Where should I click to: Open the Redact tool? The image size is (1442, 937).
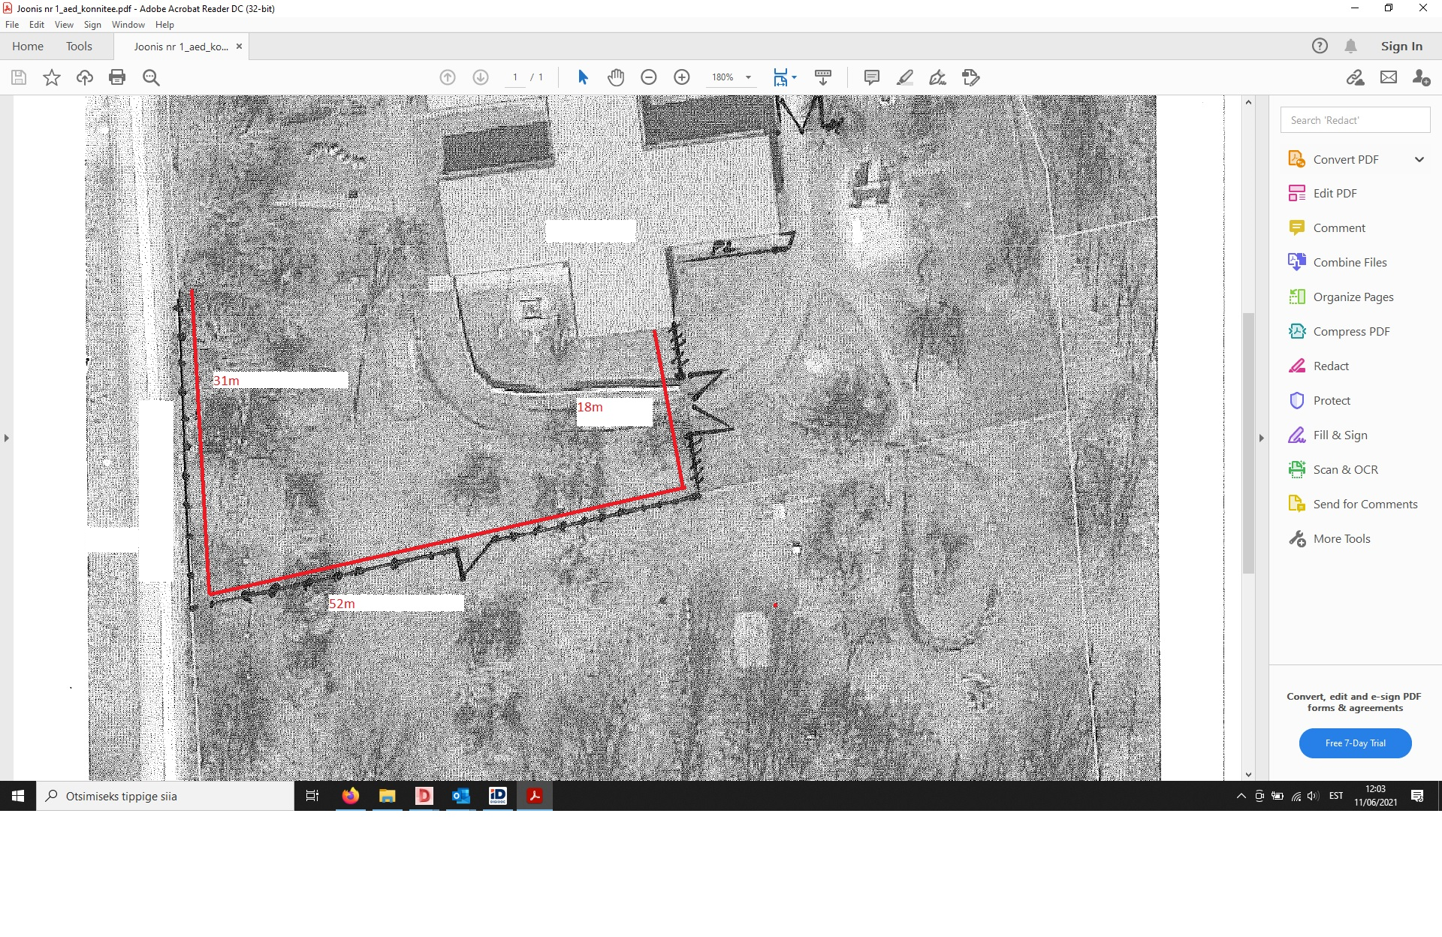[1330, 366]
